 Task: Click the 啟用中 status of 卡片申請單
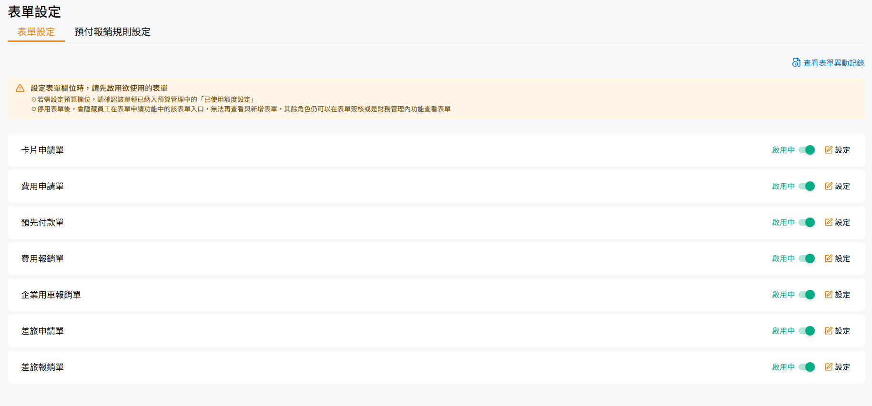coord(783,150)
